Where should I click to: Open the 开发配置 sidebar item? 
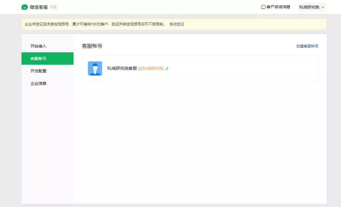39,71
